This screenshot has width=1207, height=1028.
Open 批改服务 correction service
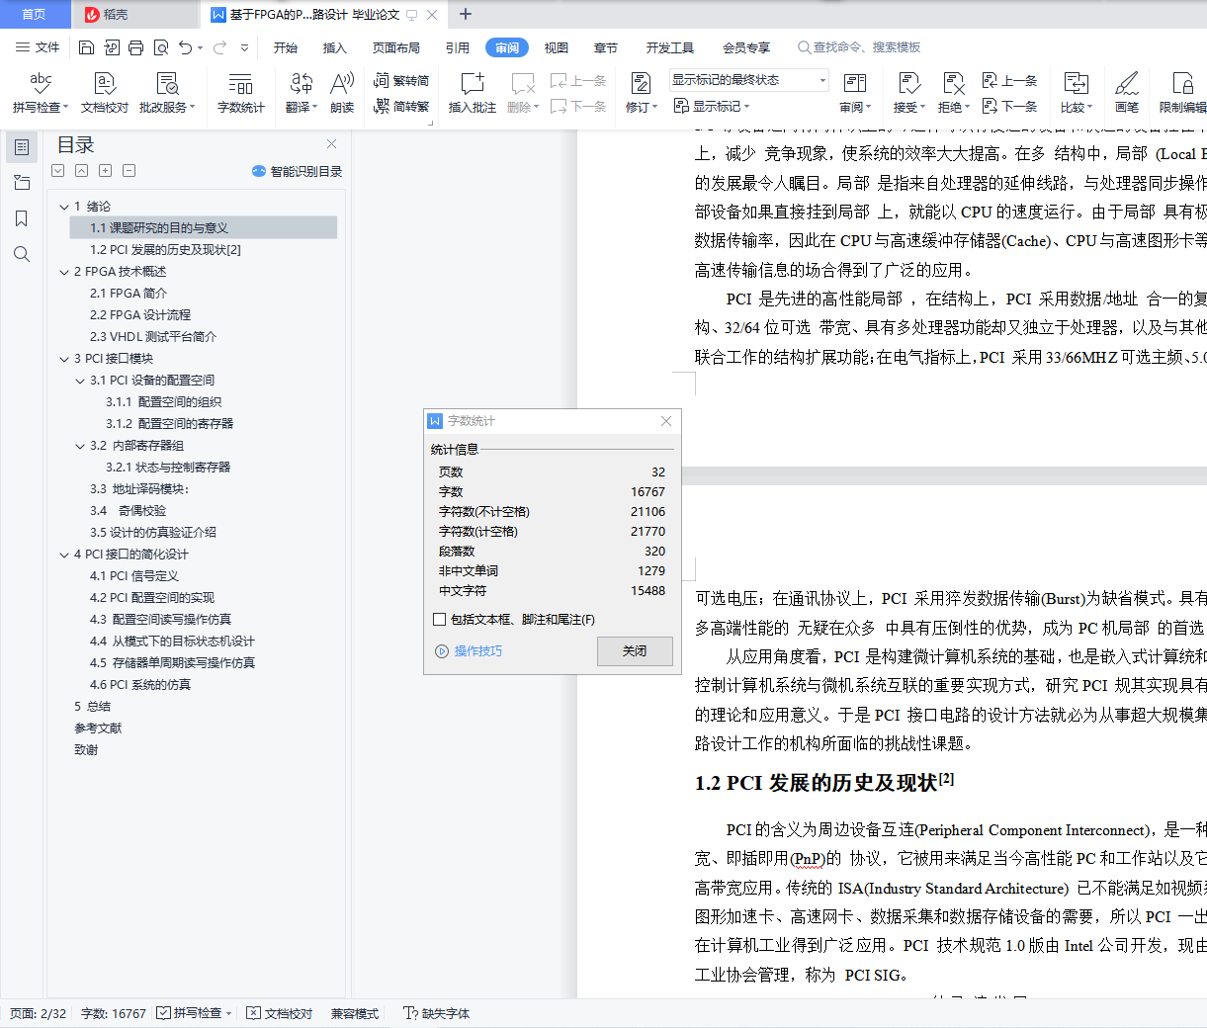[167, 93]
